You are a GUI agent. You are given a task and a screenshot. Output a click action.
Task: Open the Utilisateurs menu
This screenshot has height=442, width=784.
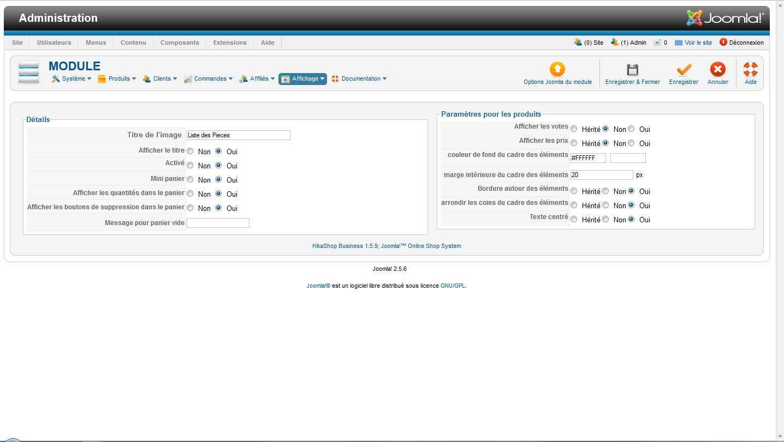coord(54,43)
